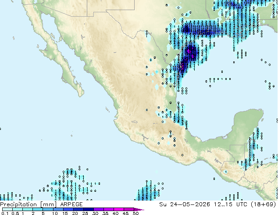Click the 10–15 mm legend swatch
278x215 pixels.
coord(58,209)
